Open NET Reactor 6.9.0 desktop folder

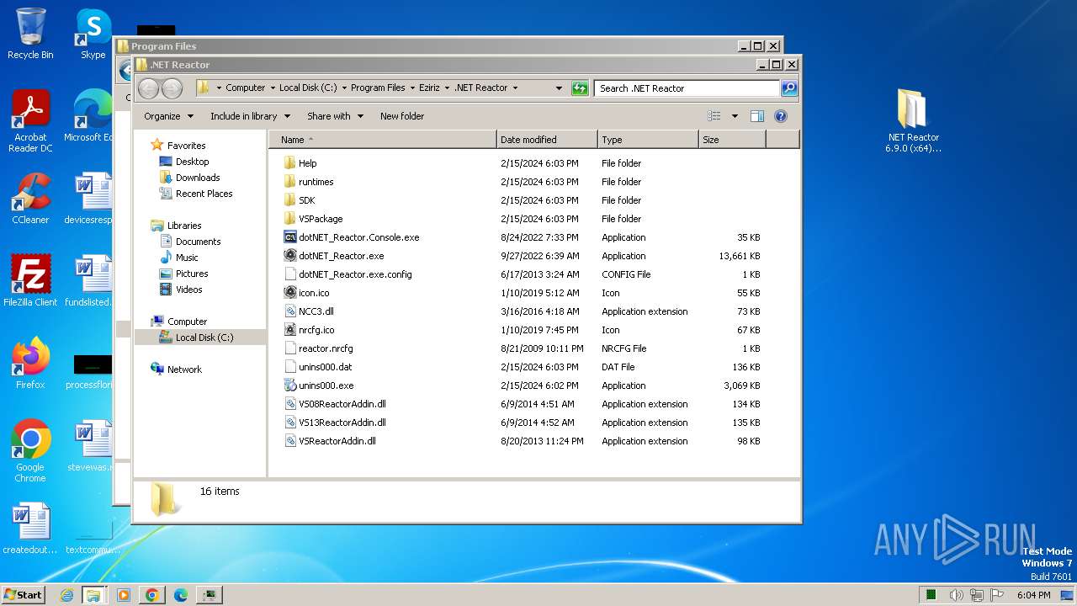[913, 121]
